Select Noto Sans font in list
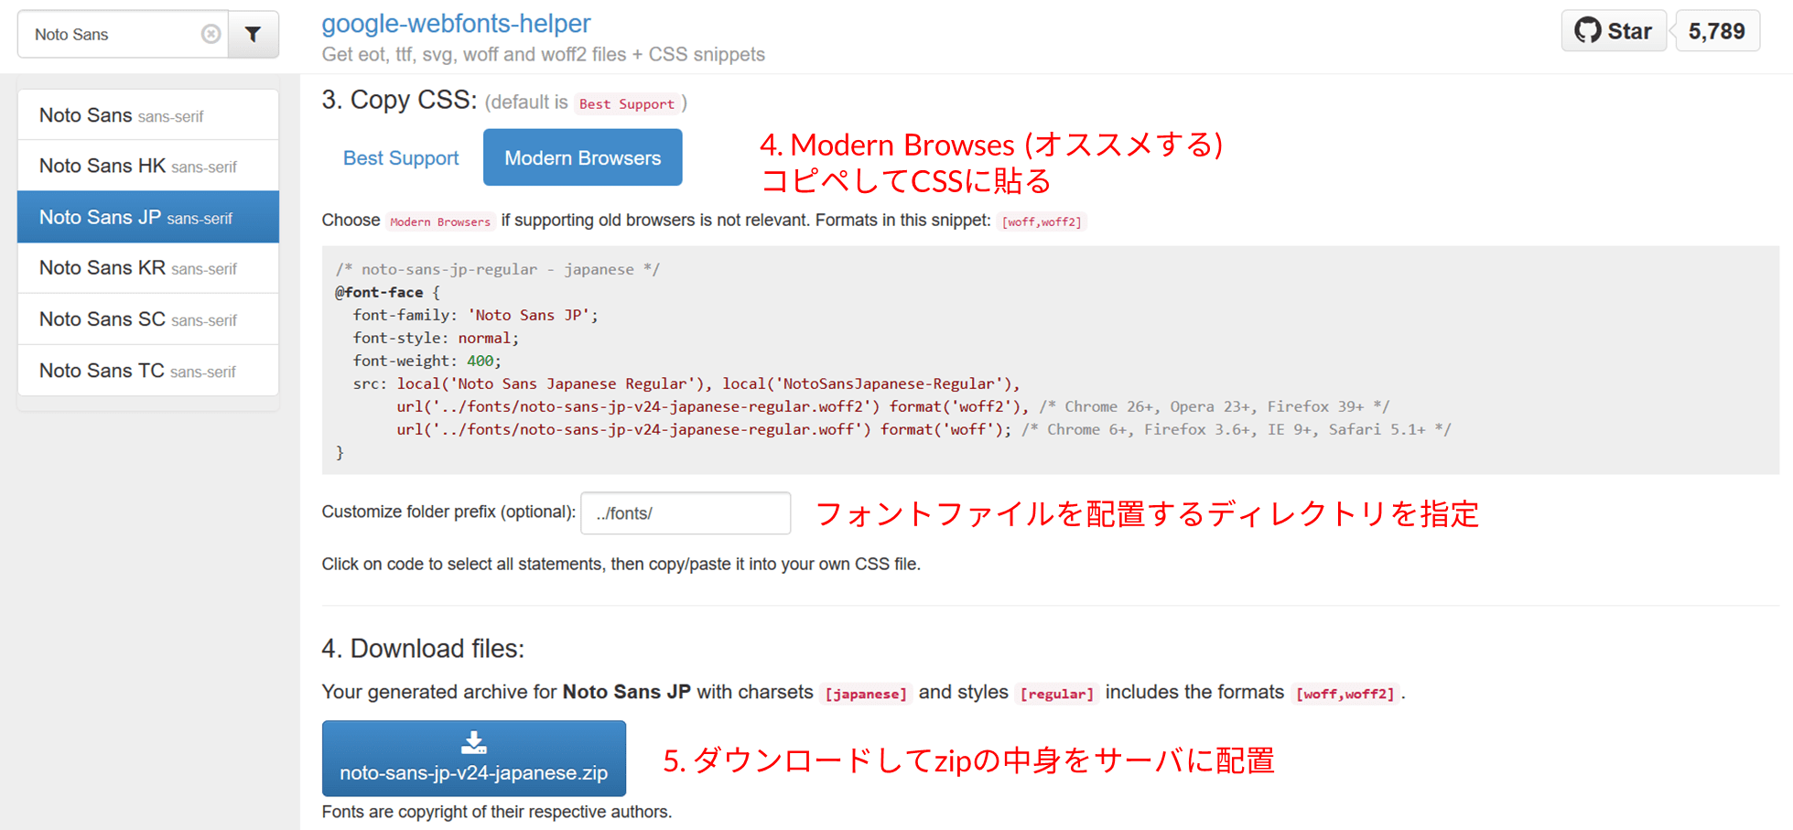 point(148,115)
